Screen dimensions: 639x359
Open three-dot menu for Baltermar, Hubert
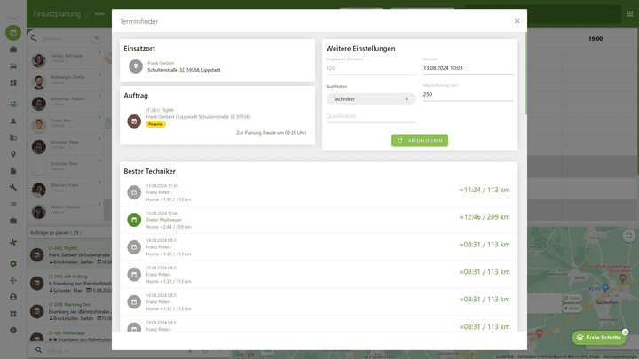pyautogui.click(x=99, y=96)
